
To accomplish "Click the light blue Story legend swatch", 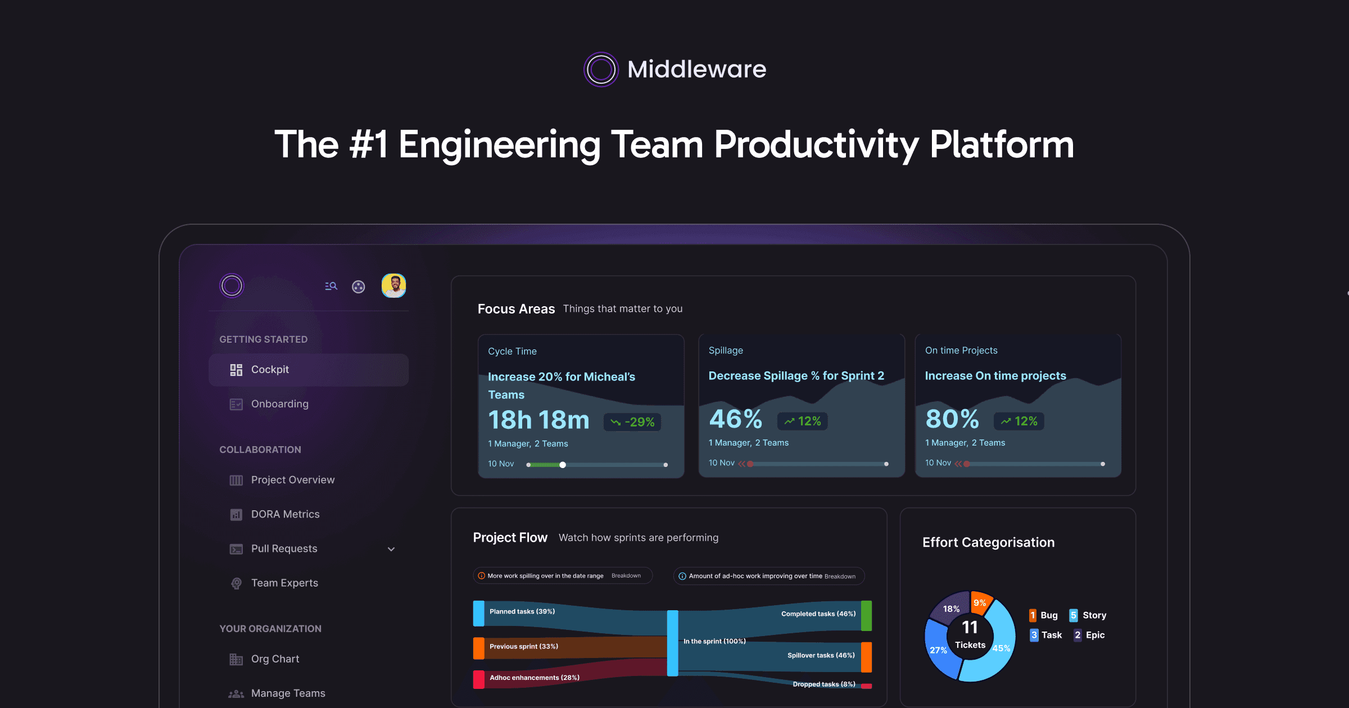I will pos(1074,615).
